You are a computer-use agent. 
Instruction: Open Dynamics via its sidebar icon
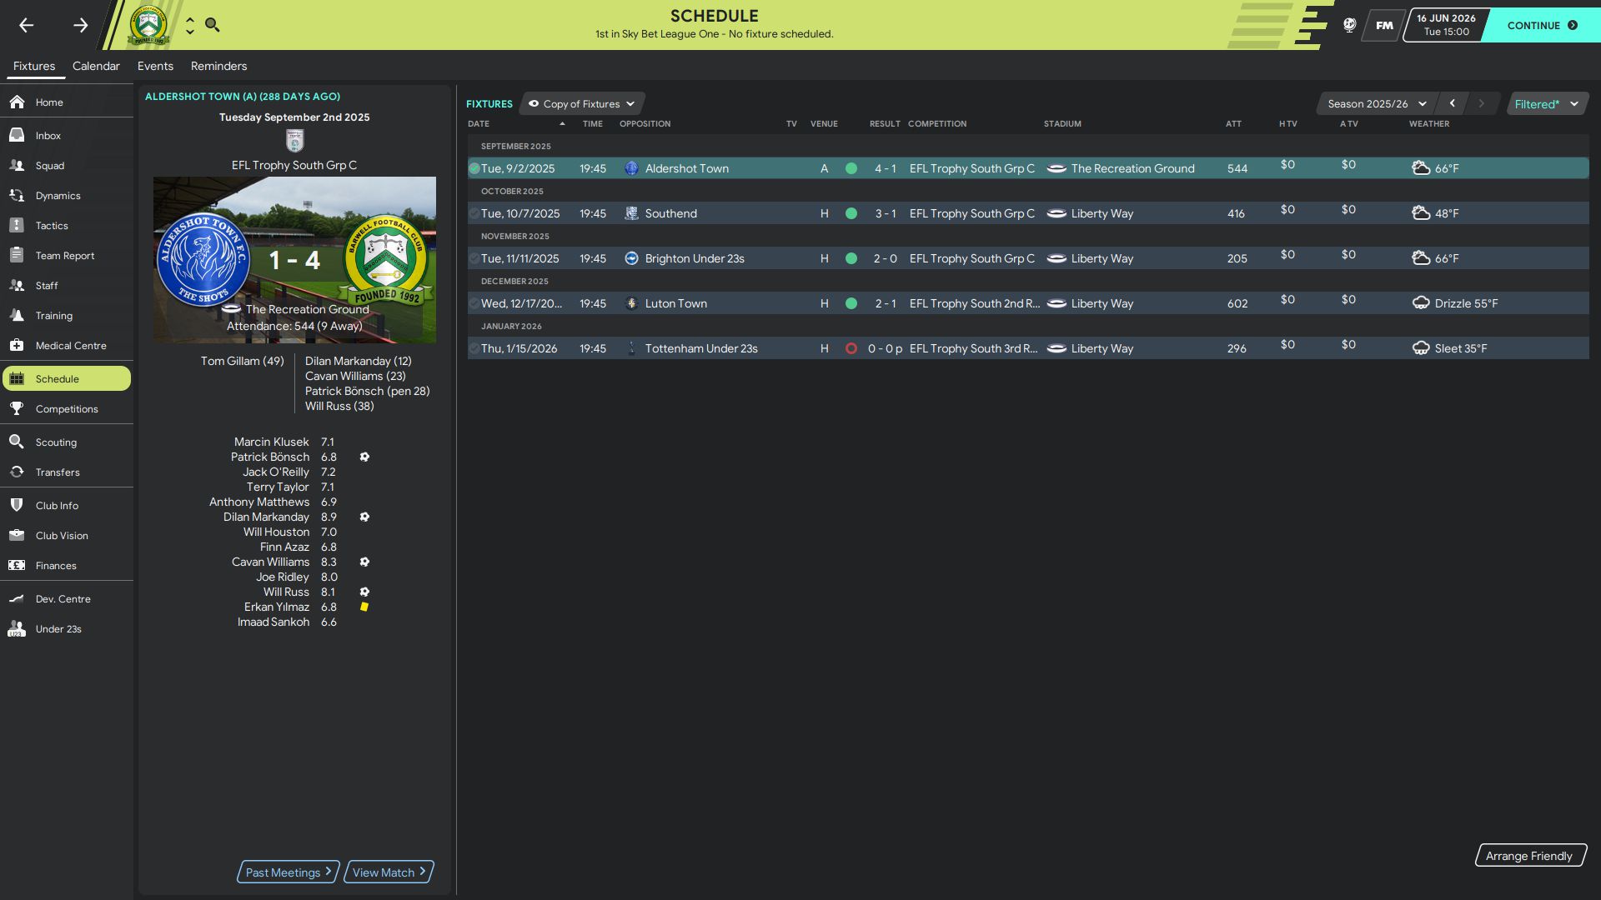17,195
